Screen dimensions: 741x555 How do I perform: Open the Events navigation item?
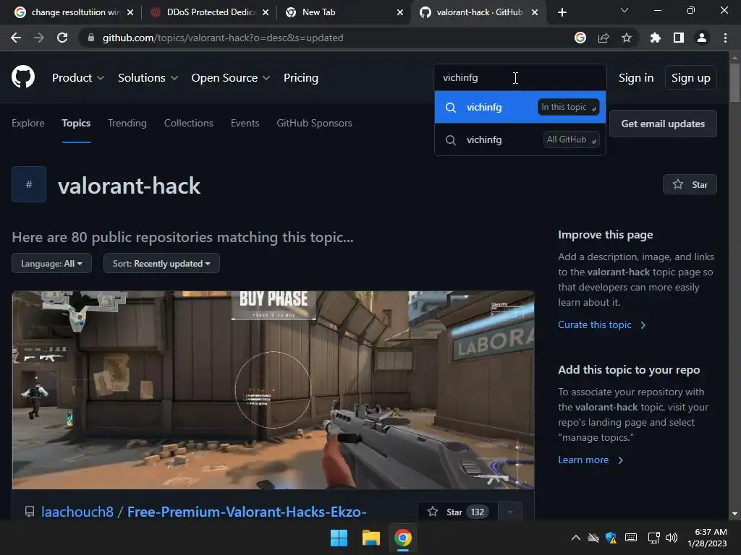(x=245, y=123)
